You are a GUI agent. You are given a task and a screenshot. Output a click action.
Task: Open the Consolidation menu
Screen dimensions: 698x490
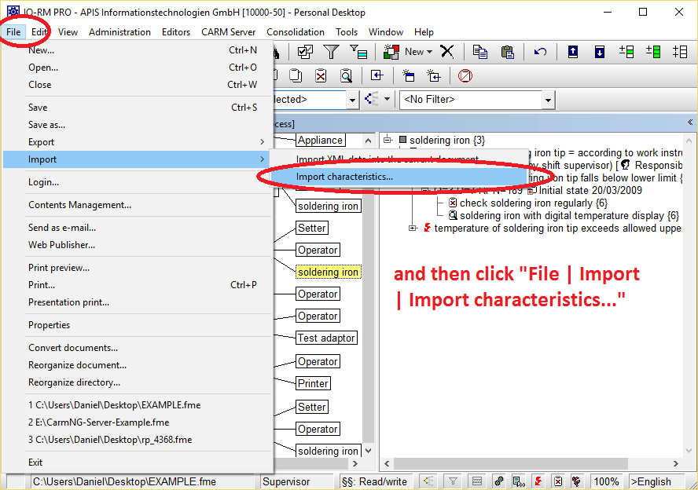pos(296,32)
